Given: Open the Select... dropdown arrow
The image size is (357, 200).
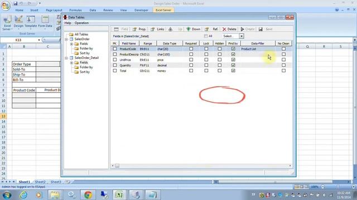Looking at the screenshot, I should coord(242,36).
